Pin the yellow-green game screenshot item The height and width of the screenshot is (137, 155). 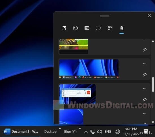point(145,50)
